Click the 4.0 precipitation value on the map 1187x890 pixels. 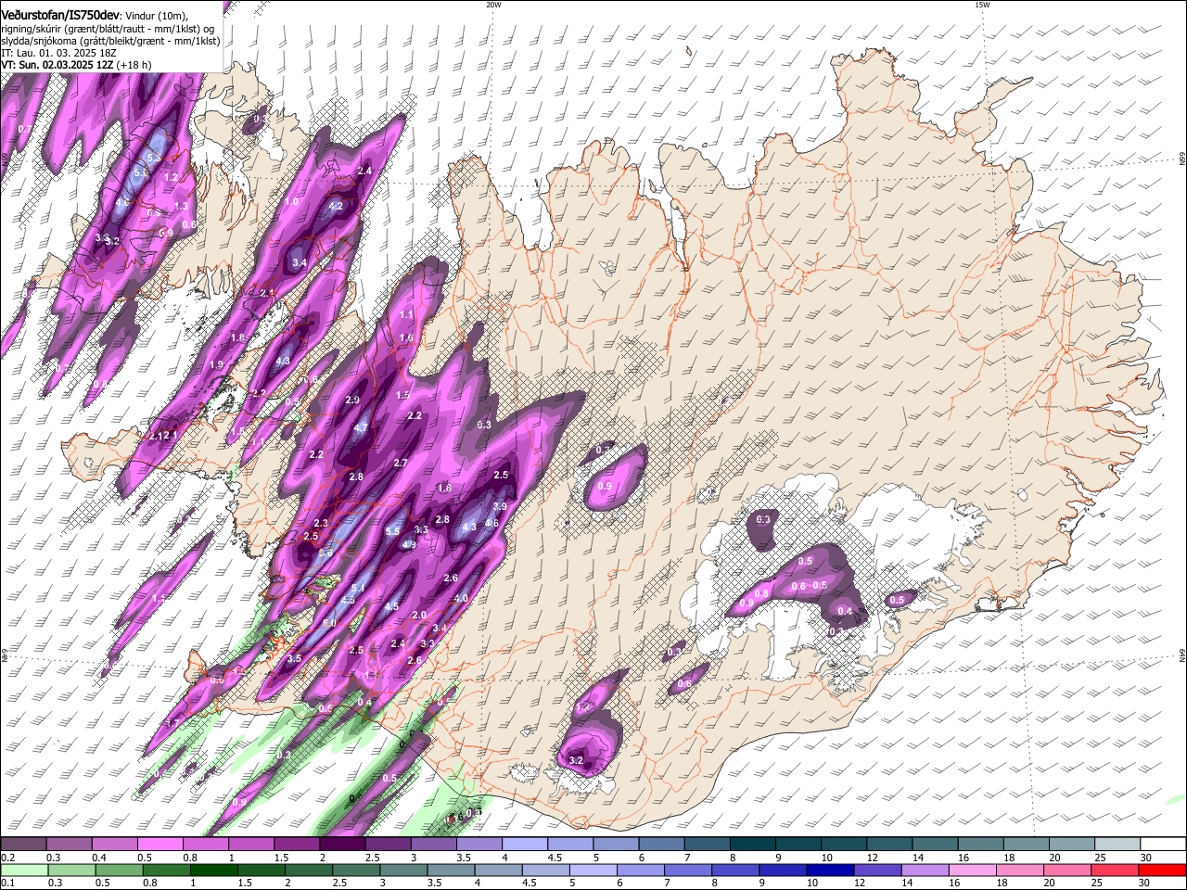[461, 598]
